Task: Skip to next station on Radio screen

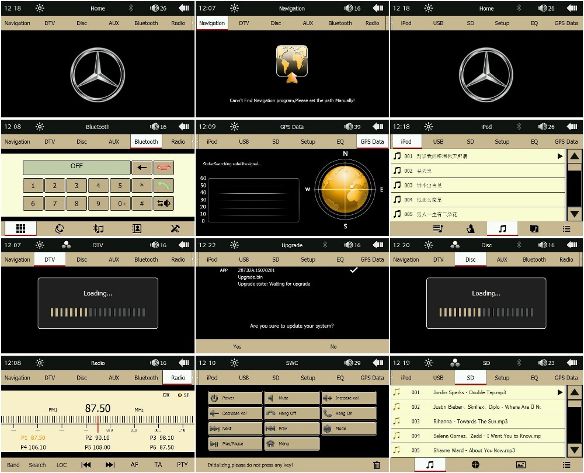Action: point(110,465)
